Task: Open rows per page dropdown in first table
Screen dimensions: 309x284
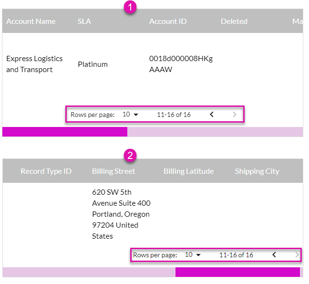Action: [131, 115]
